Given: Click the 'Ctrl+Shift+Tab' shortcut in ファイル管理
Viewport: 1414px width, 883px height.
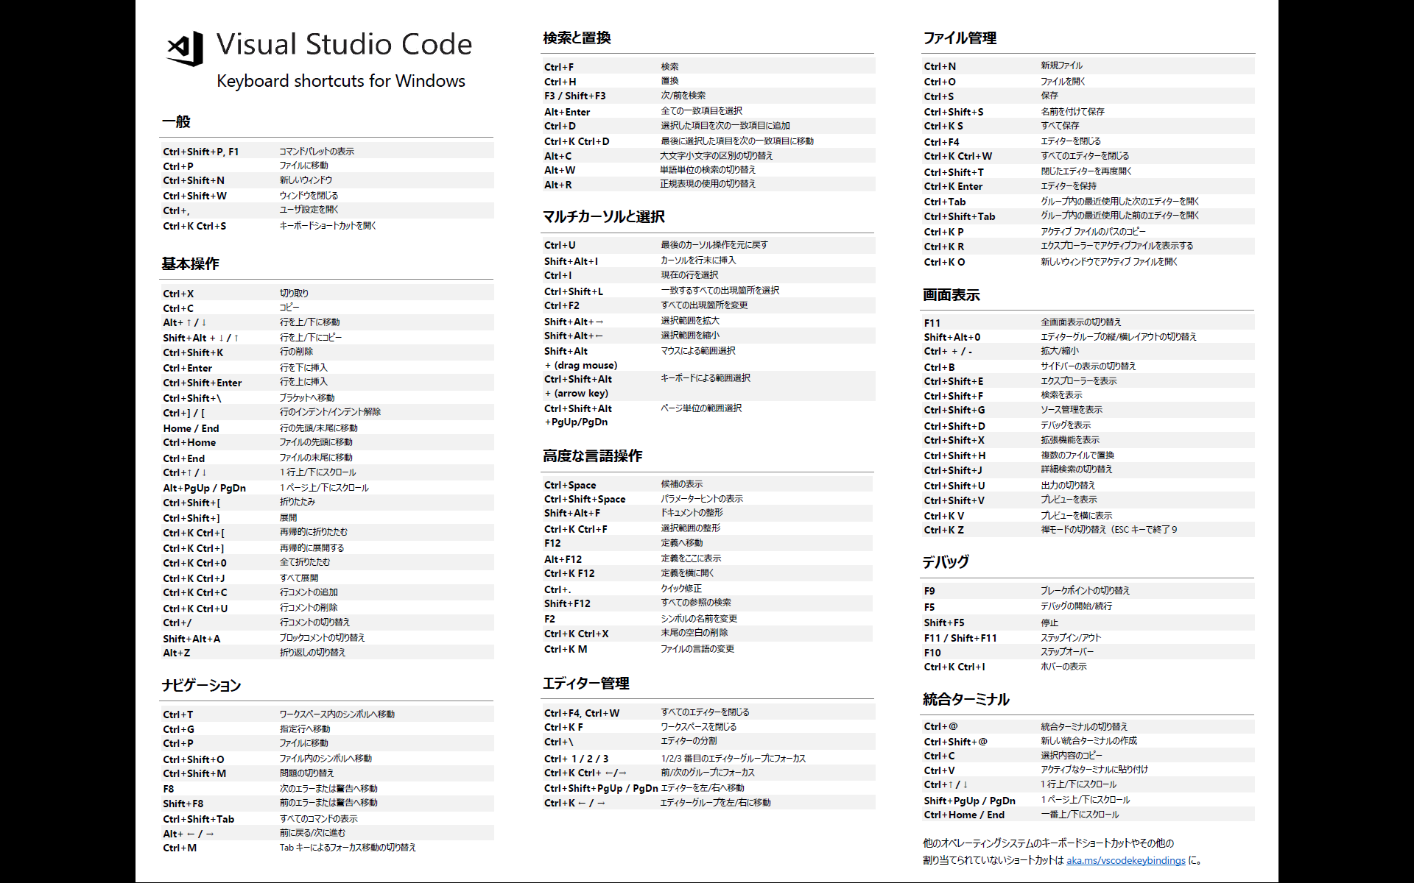Looking at the screenshot, I should coord(960,216).
